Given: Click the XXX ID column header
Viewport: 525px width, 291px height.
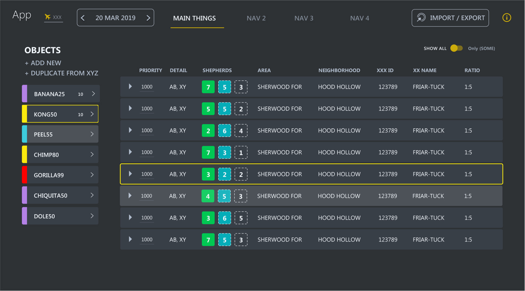Looking at the screenshot, I should [385, 70].
